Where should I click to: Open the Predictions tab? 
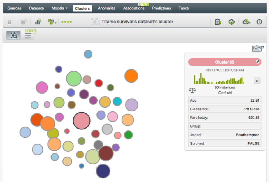pos(161,8)
